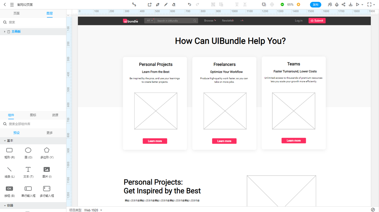
Task: Pick the 文本 (T) text component
Action: point(28,172)
